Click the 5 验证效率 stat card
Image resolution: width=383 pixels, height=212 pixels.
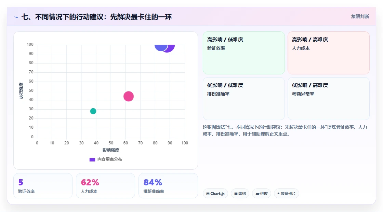(x=43, y=186)
